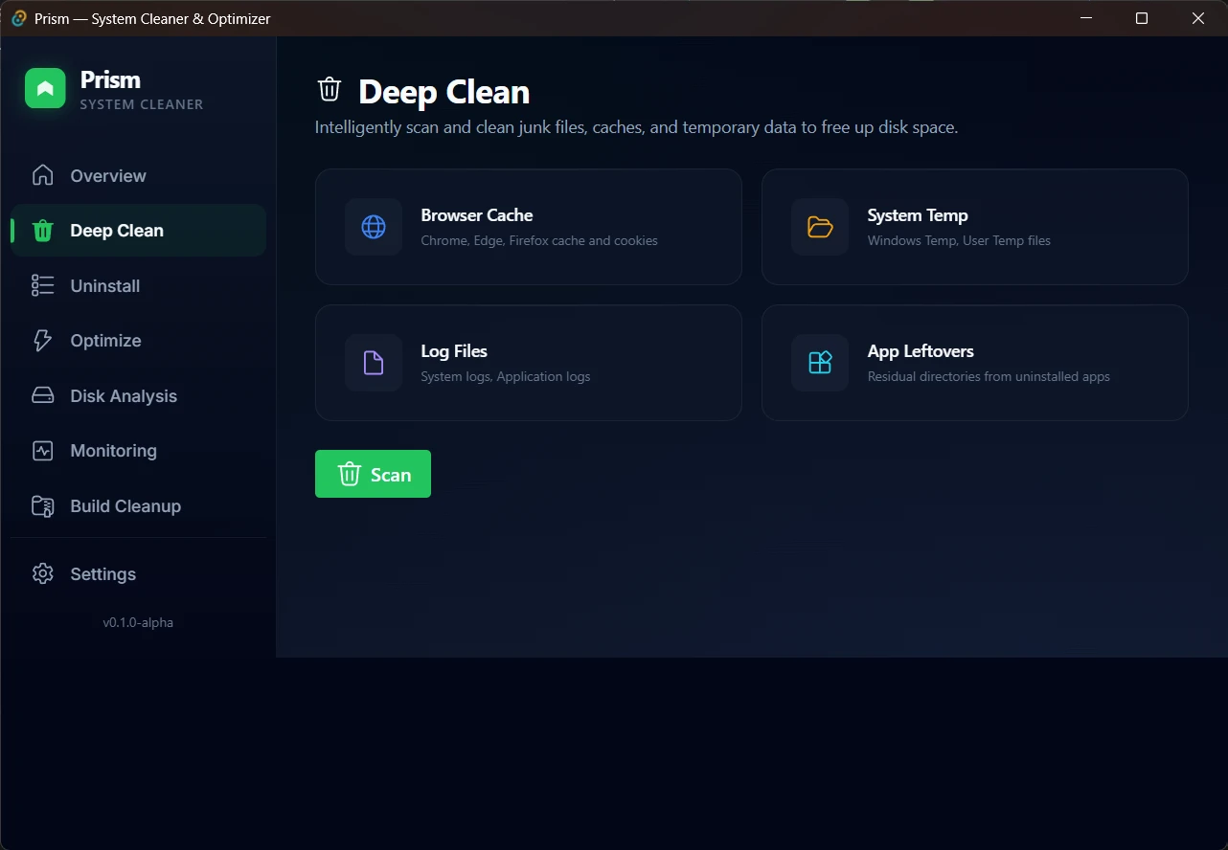Select the System Temp card title

tap(918, 215)
